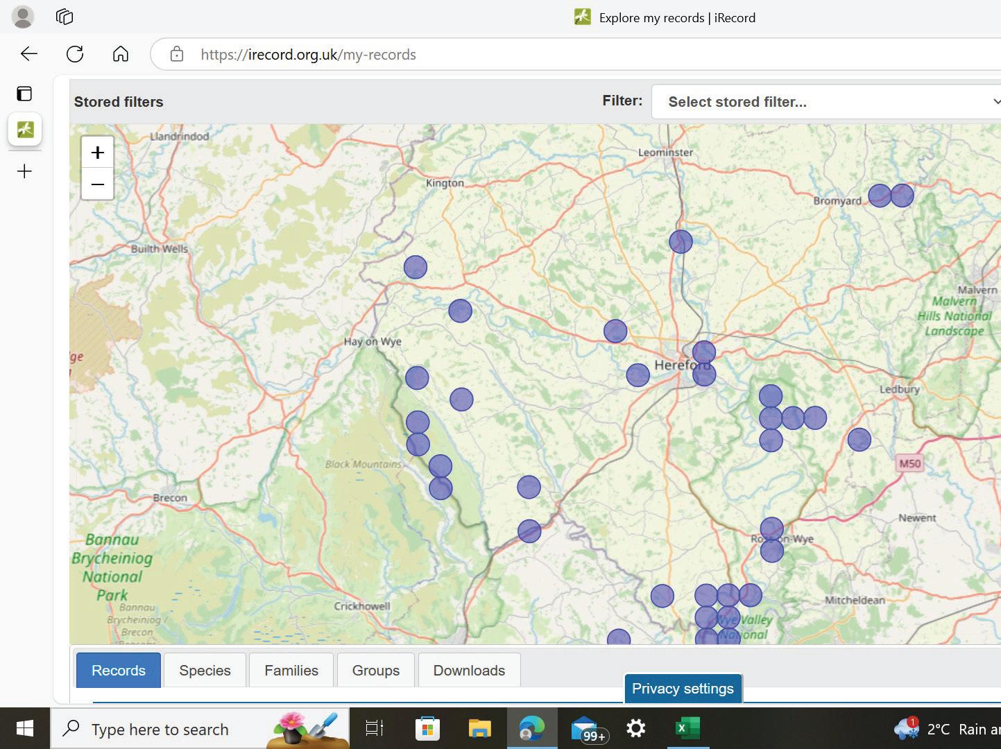Click the Hay on Wye map label
The width and height of the screenshot is (1001, 749).
(373, 341)
